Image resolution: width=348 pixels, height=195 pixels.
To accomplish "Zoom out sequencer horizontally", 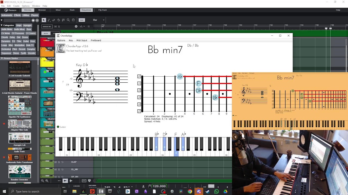I will (42, 181).
